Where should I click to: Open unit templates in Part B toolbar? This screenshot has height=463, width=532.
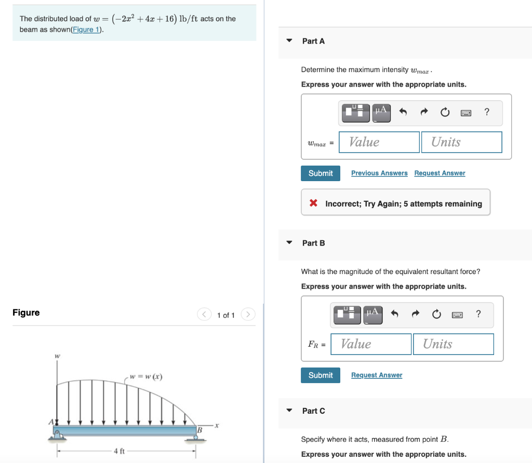[347, 314]
